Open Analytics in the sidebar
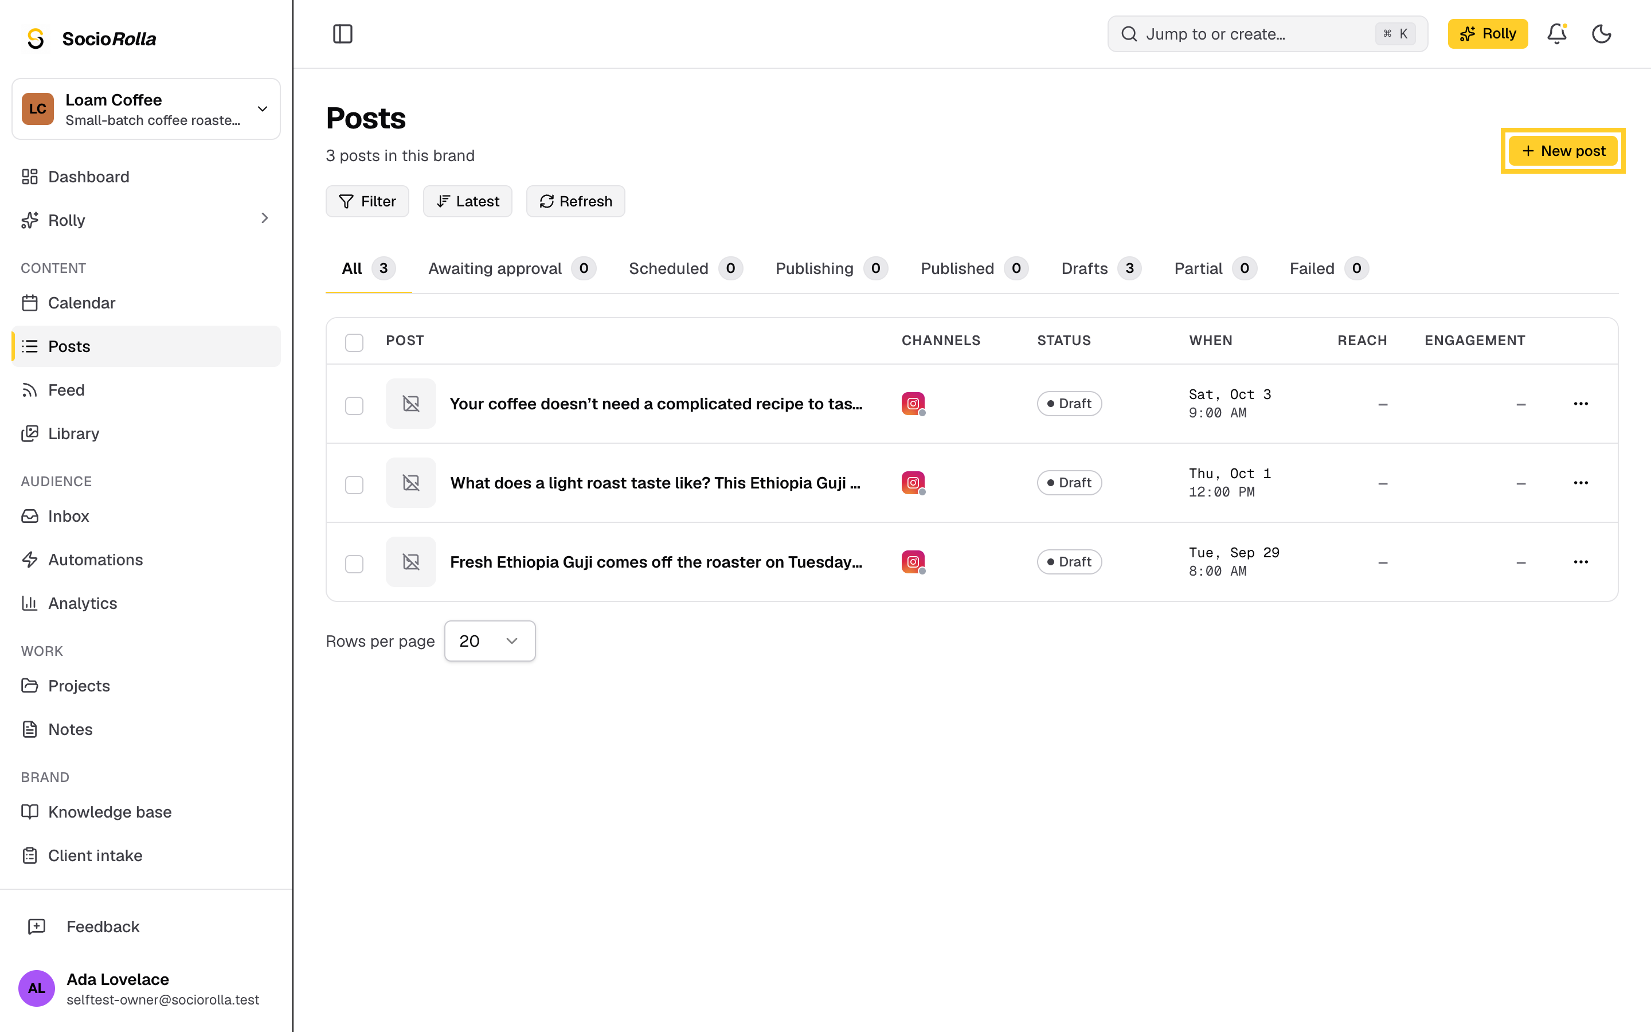1651x1032 pixels. (x=146, y=603)
